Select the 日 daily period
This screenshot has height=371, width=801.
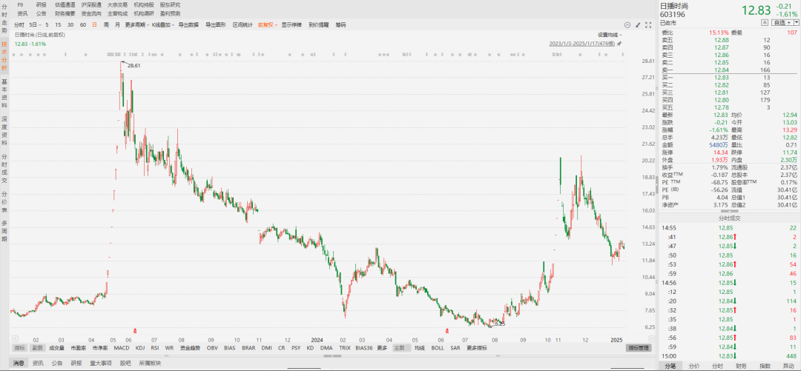point(94,24)
